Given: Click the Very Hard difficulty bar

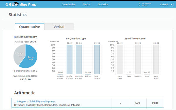Looking at the screenshot, I should [x=156, y=60].
